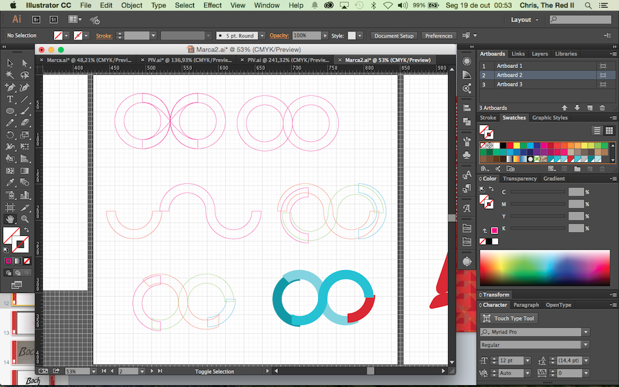Open the Myriad Pro font family dropdown

tap(585, 332)
